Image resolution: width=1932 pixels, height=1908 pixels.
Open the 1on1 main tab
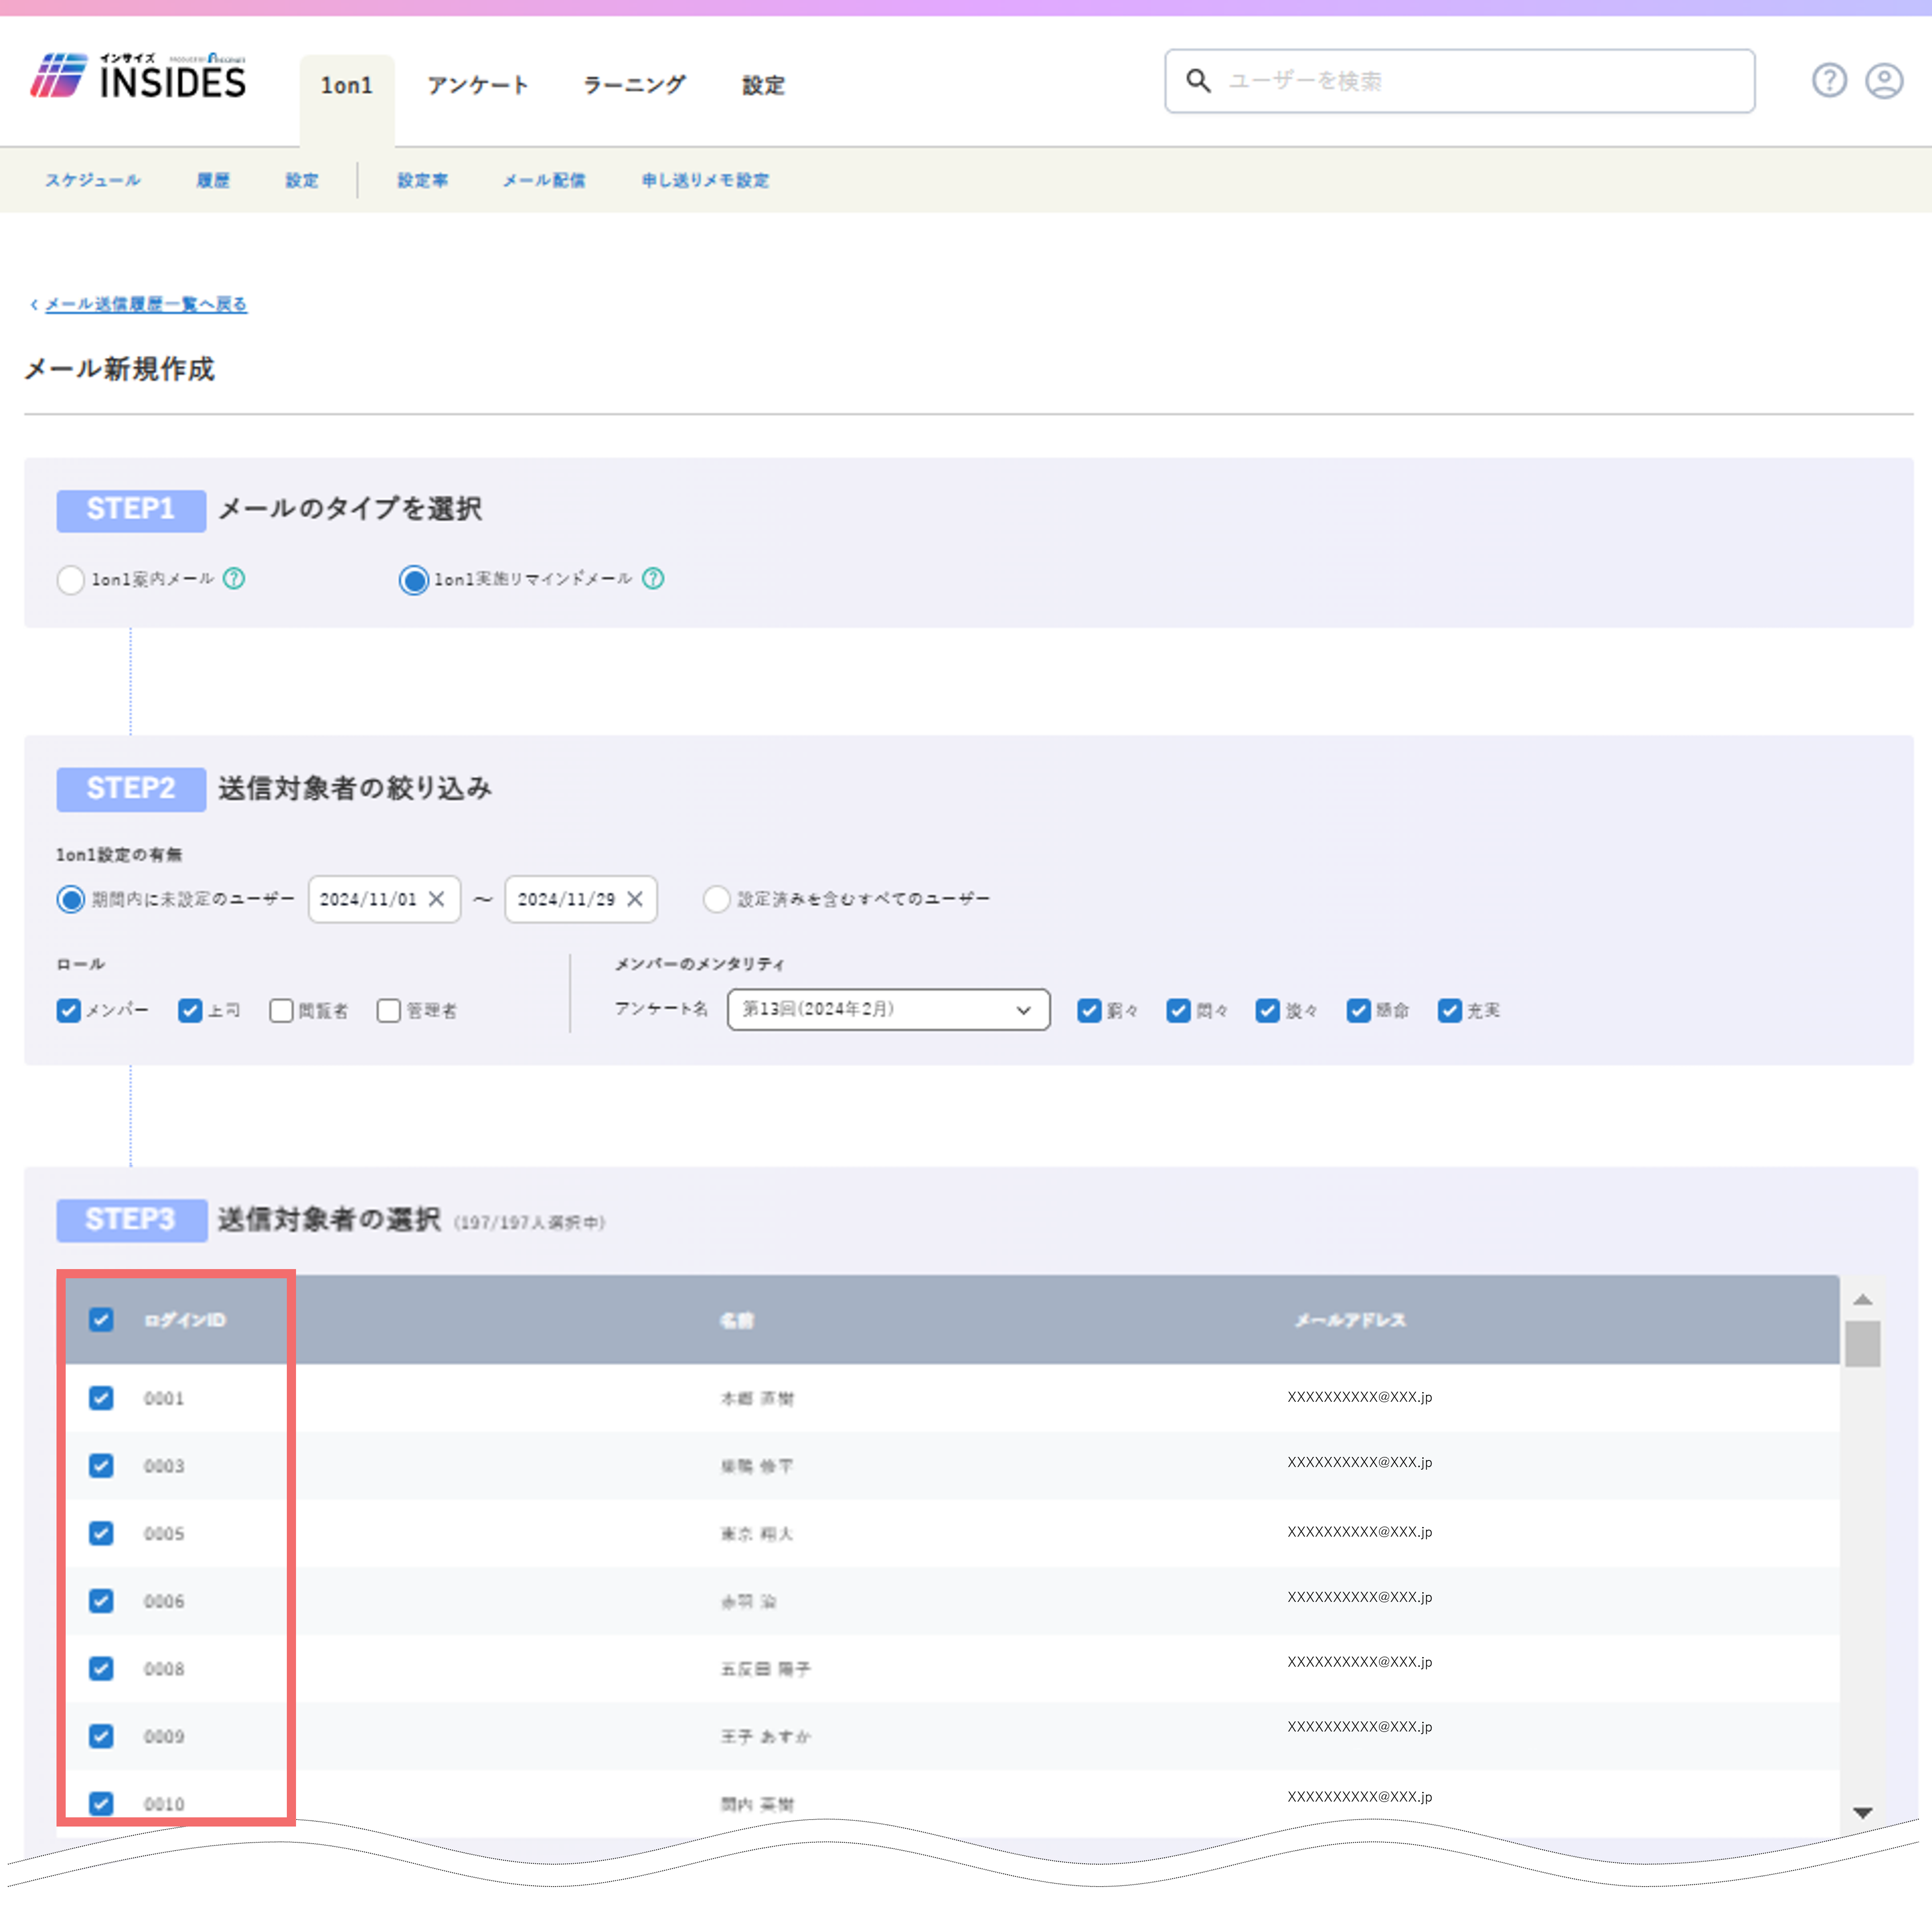point(346,86)
